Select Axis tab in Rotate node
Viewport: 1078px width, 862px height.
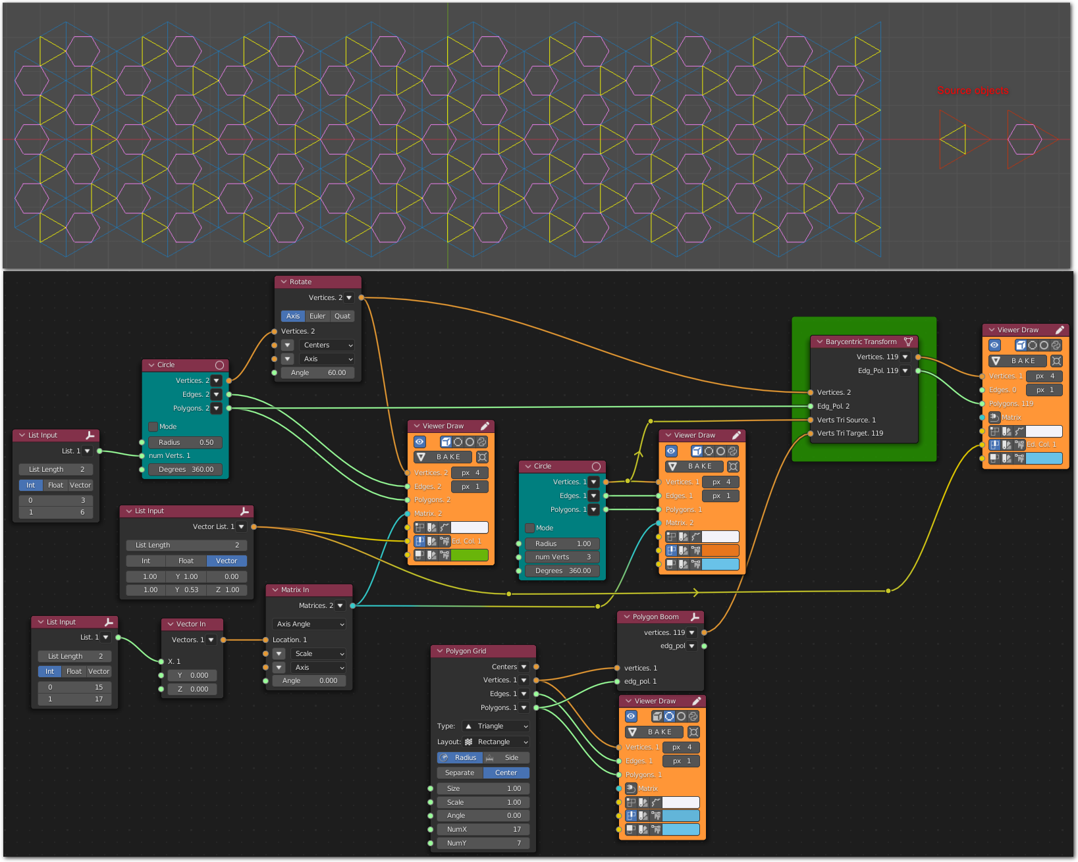[293, 316]
